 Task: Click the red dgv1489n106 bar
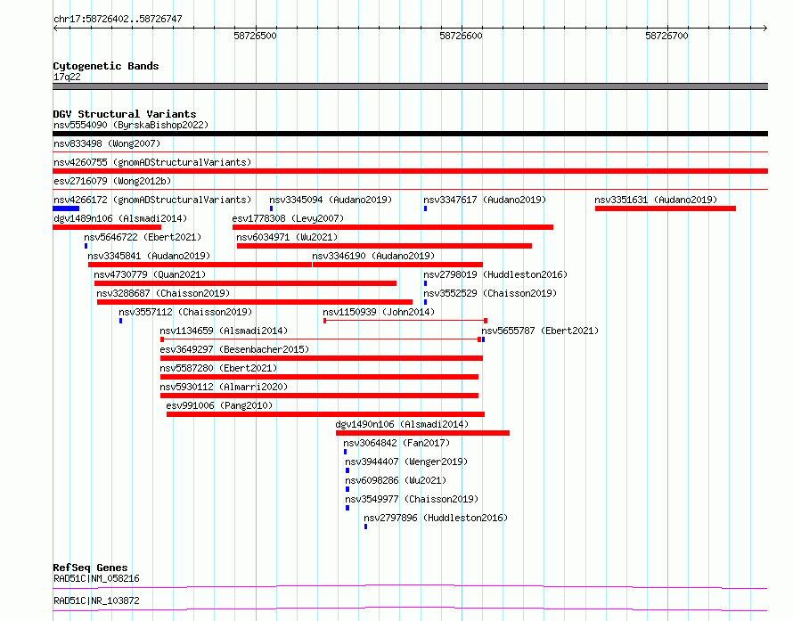[107, 227]
